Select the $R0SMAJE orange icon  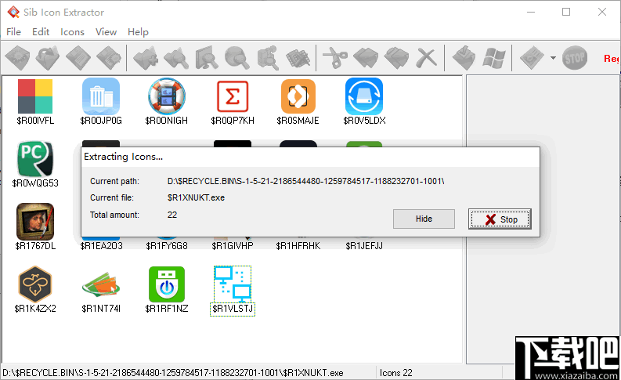pyautogui.click(x=298, y=96)
